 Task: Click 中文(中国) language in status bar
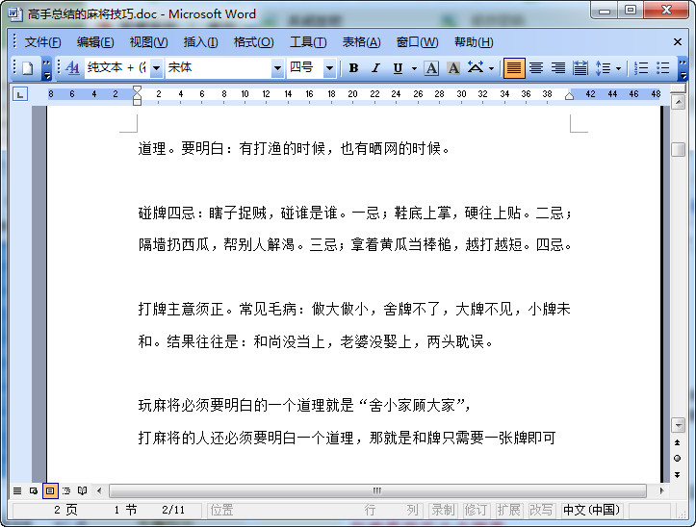tap(592, 510)
